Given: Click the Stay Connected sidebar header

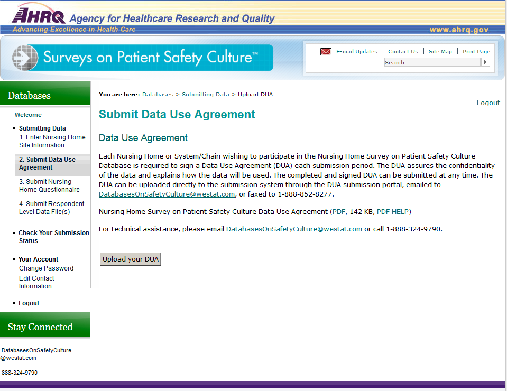Looking at the screenshot, I should point(45,325).
